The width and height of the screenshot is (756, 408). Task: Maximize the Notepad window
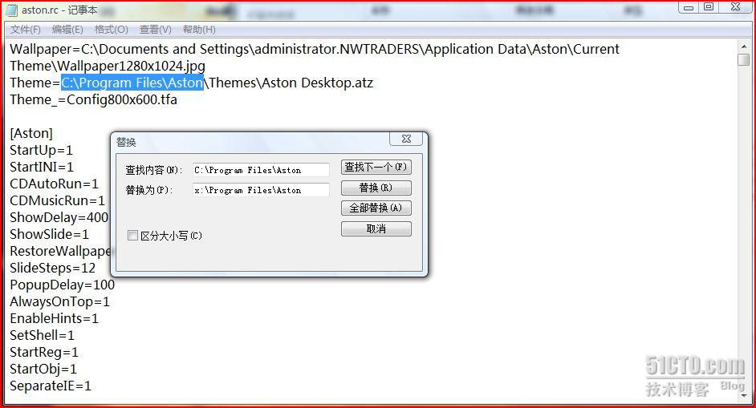[x=709, y=7]
